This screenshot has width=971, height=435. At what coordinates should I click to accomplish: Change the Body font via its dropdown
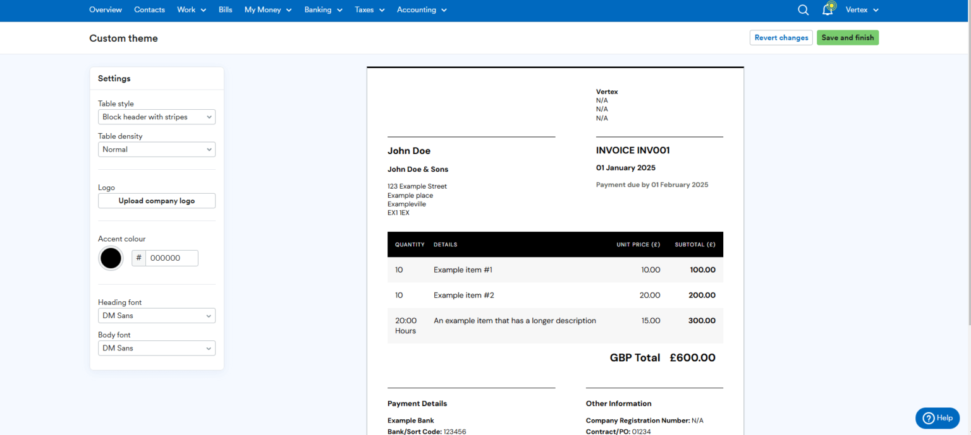click(x=156, y=348)
